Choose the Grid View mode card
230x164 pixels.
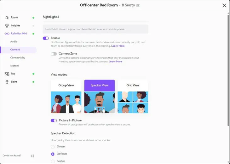click(133, 97)
